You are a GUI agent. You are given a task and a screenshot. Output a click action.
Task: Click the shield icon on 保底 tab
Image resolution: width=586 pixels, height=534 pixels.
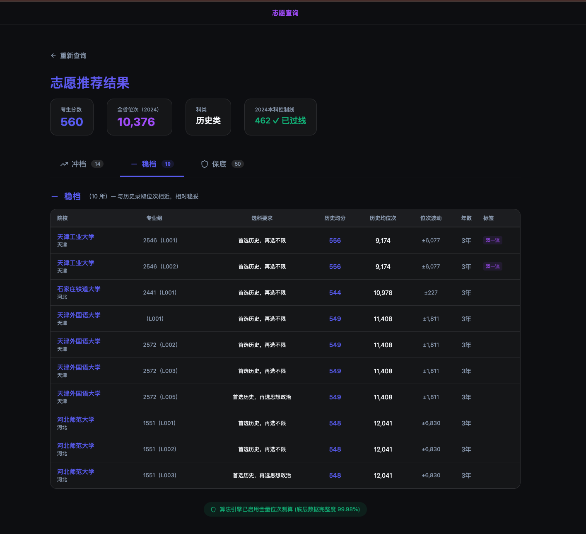205,164
